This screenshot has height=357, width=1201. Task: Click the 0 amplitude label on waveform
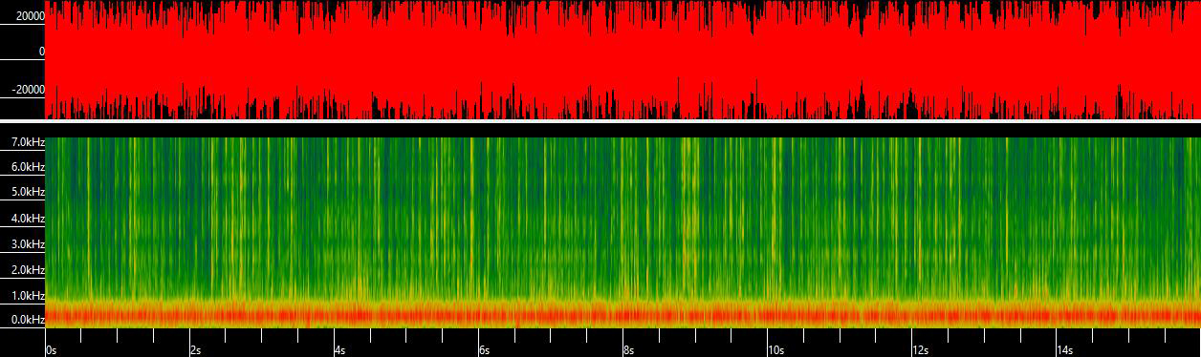[x=41, y=52]
